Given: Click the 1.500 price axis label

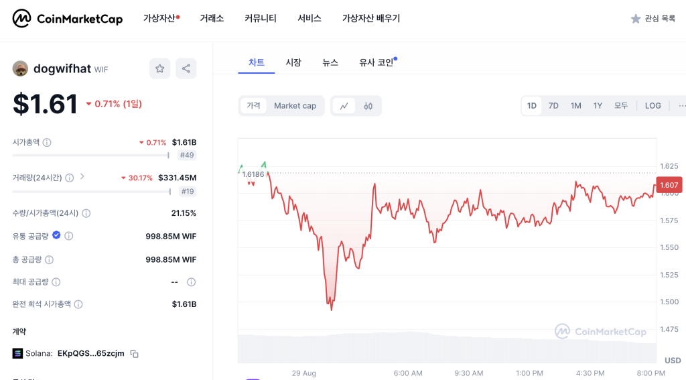Looking at the screenshot, I should [669, 302].
